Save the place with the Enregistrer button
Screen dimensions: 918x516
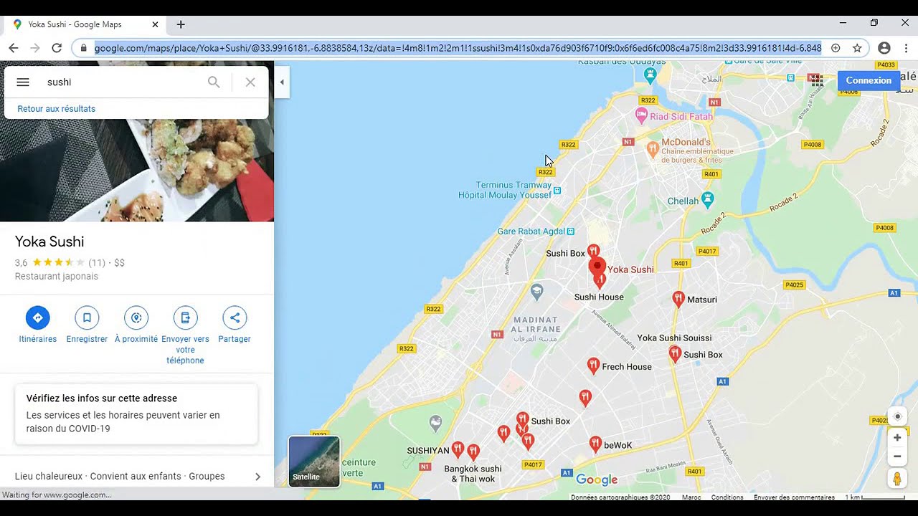[87, 325]
